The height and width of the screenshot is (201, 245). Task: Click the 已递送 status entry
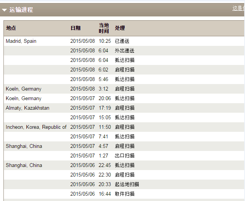122,41
